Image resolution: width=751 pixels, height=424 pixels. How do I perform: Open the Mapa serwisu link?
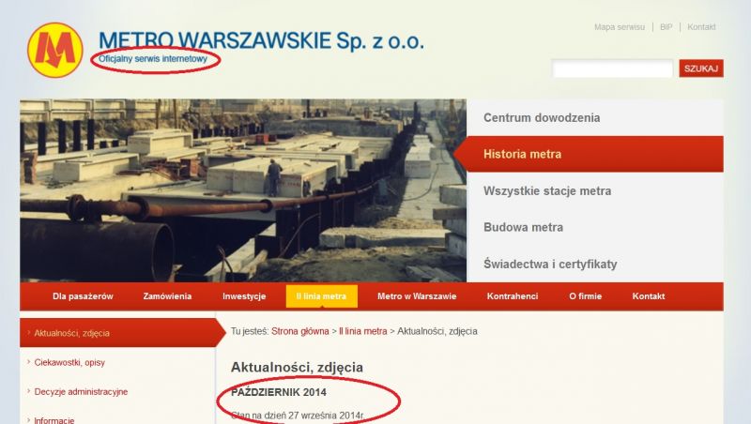click(x=620, y=27)
